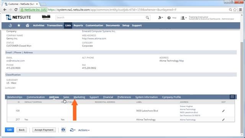Screen dimensions: 245x138
Task: Click the fax number 415.230.9602
Action: 89,68
